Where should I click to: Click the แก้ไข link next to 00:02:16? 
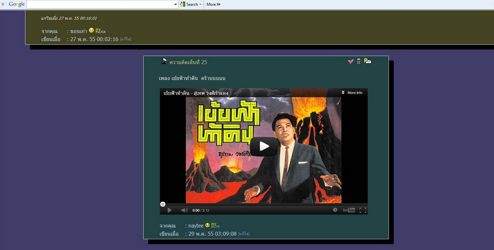[125, 39]
